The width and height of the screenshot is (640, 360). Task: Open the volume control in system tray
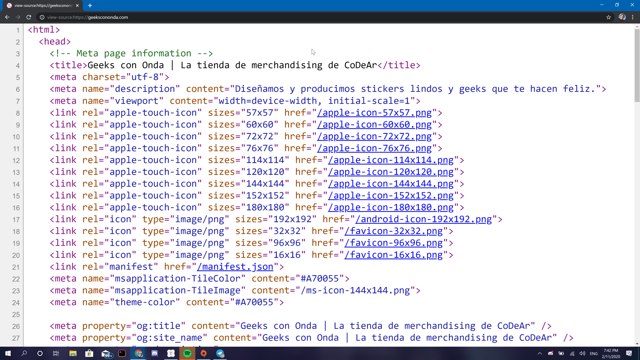pyautogui.click(x=582, y=353)
